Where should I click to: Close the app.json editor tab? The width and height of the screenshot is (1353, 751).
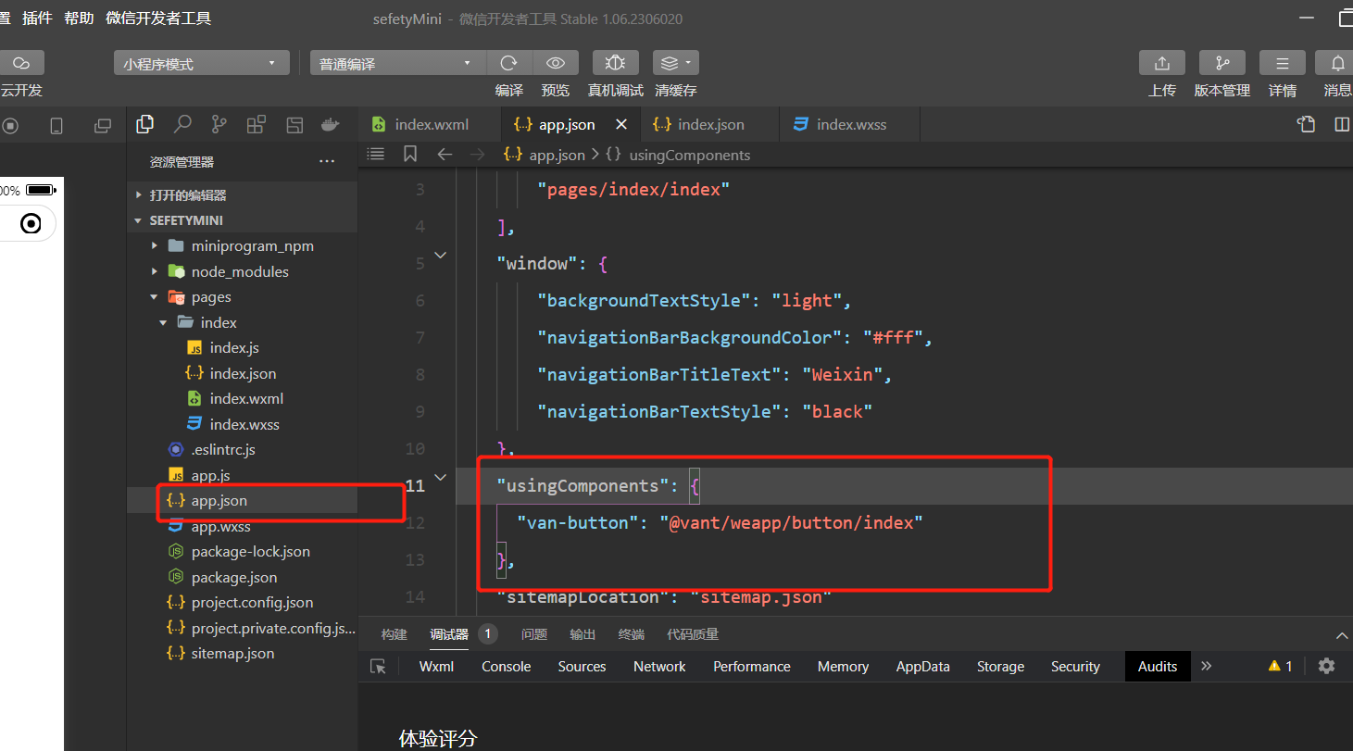621,124
